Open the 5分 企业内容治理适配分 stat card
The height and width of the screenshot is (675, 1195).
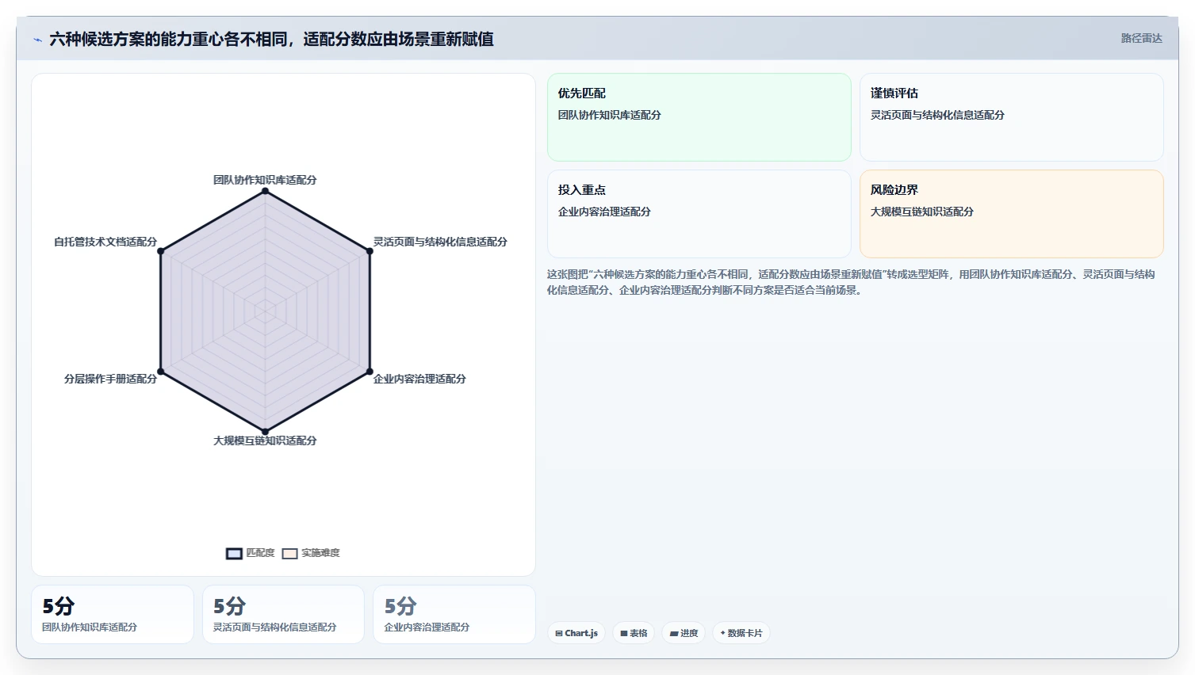(454, 614)
